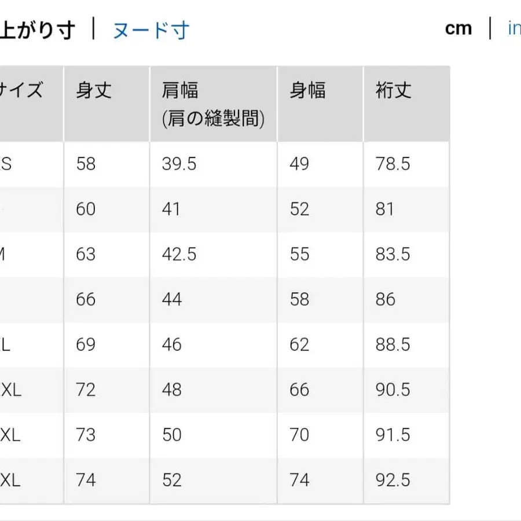Select the 身幅 column header

pos(307,90)
